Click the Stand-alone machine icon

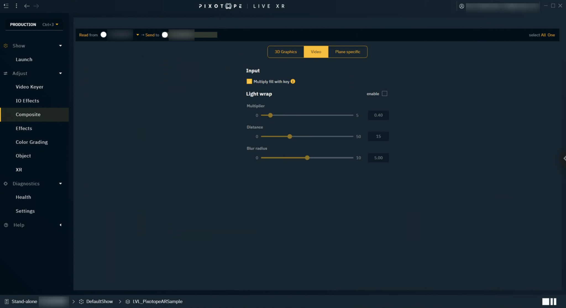7,302
